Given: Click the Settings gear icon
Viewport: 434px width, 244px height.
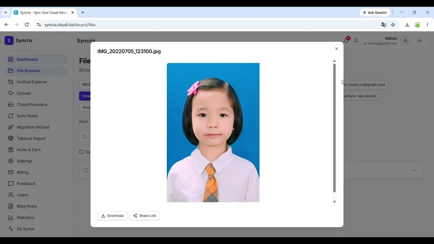Looking at the screenshot, I should click(x=11, y=161).
